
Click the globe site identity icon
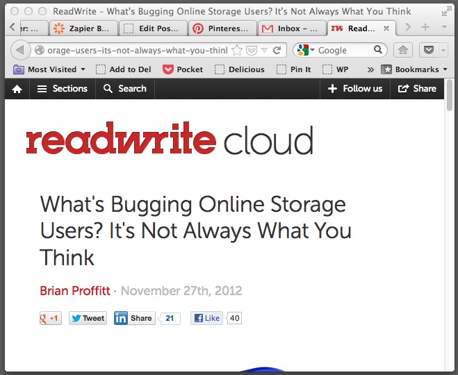(40, 50)
